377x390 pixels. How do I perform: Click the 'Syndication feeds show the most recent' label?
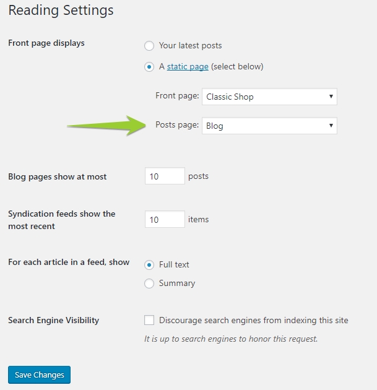(x=61, y=220)
